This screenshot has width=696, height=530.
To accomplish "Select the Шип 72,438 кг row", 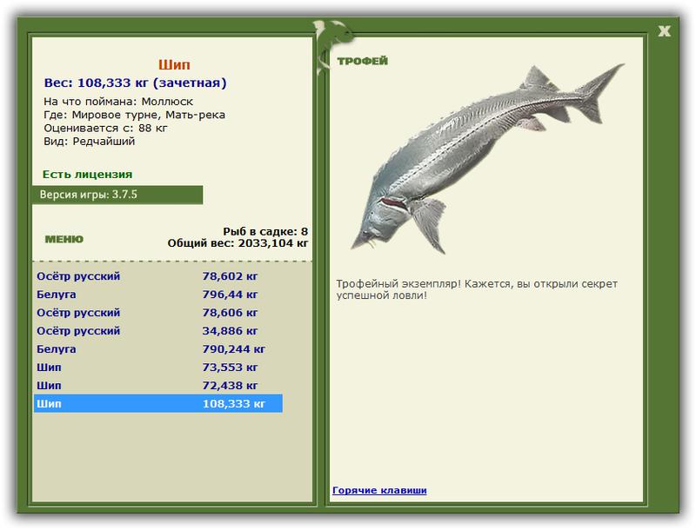I will (x=158, y=385).
